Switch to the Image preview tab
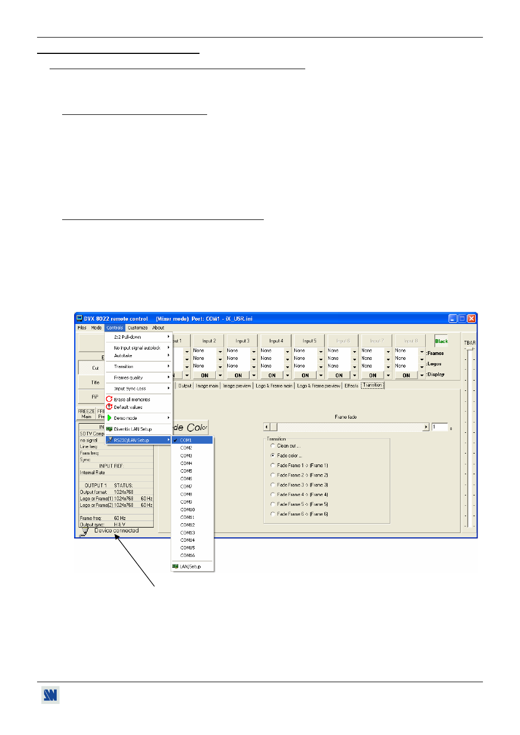The image size is (520, 735). pyautogui.click(x=237, y=385)
